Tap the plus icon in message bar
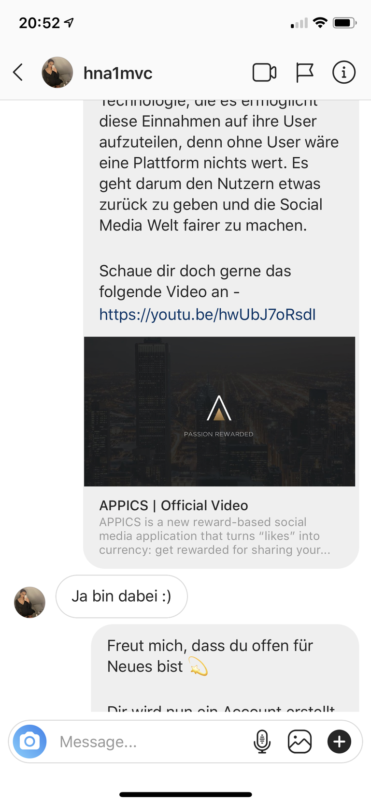This screenshot has height=805, width=371. click(339, 742)
